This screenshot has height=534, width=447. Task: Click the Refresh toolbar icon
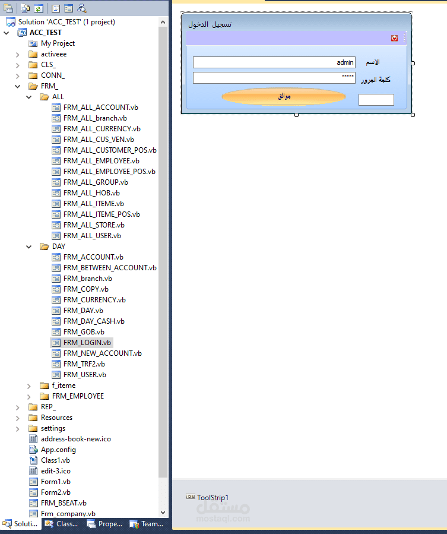(39, 8)
